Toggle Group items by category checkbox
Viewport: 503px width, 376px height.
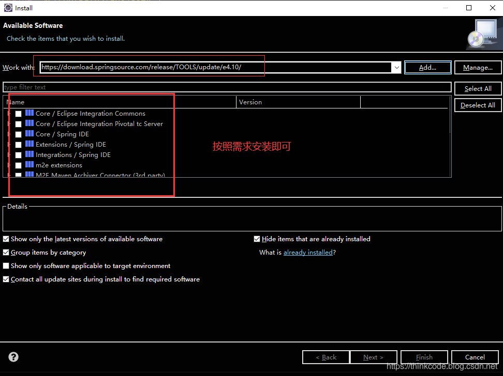click(6, 253)
